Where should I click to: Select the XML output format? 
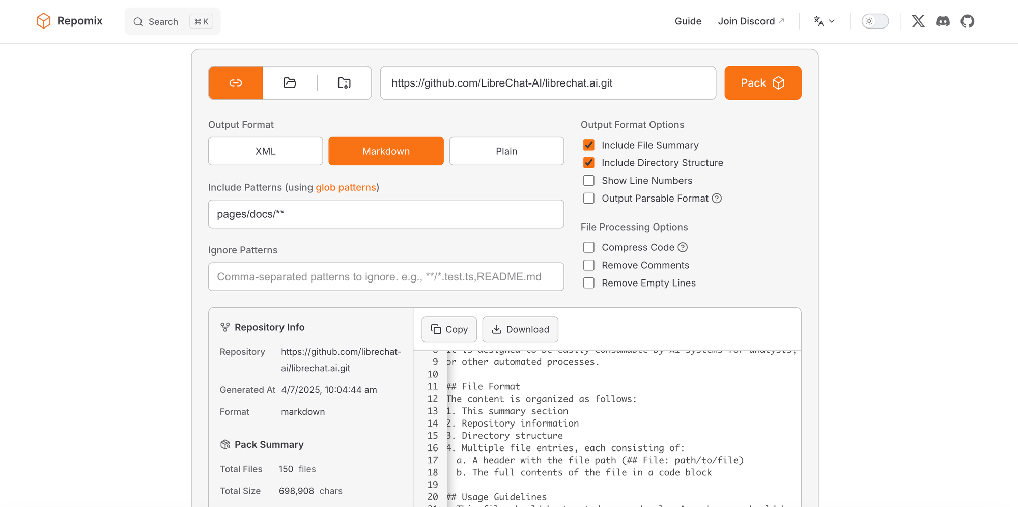(x=265, y=151)
